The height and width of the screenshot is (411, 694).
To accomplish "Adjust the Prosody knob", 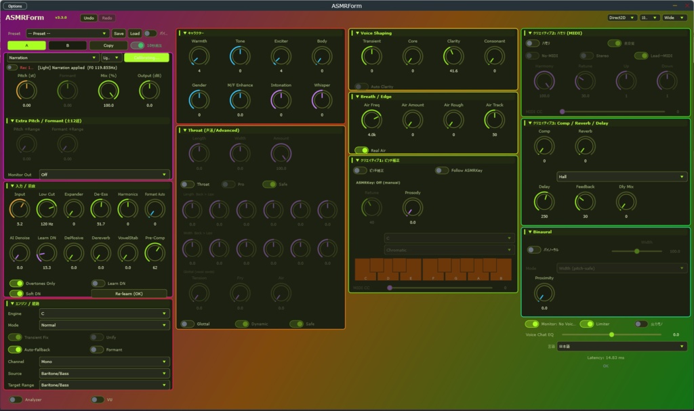I will [x=413, y=207].
